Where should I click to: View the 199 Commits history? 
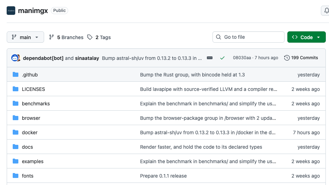[x=301, y=58]
